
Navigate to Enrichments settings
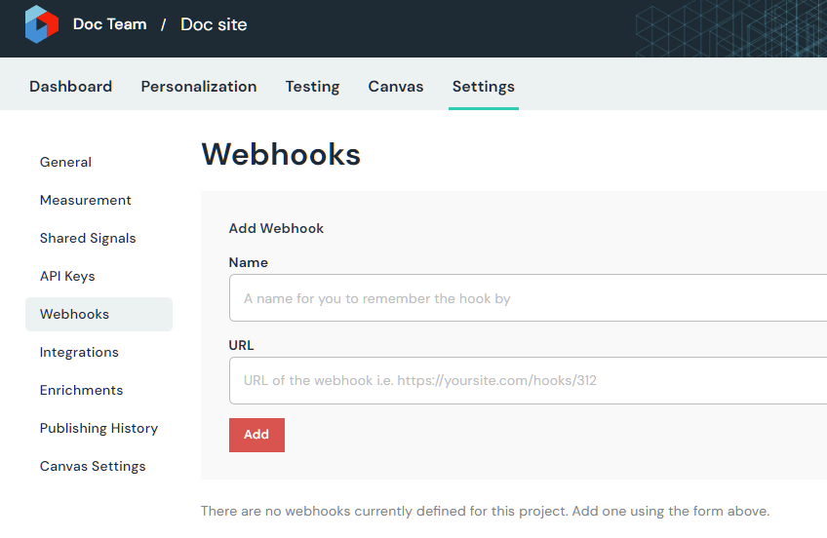(82, 390)
